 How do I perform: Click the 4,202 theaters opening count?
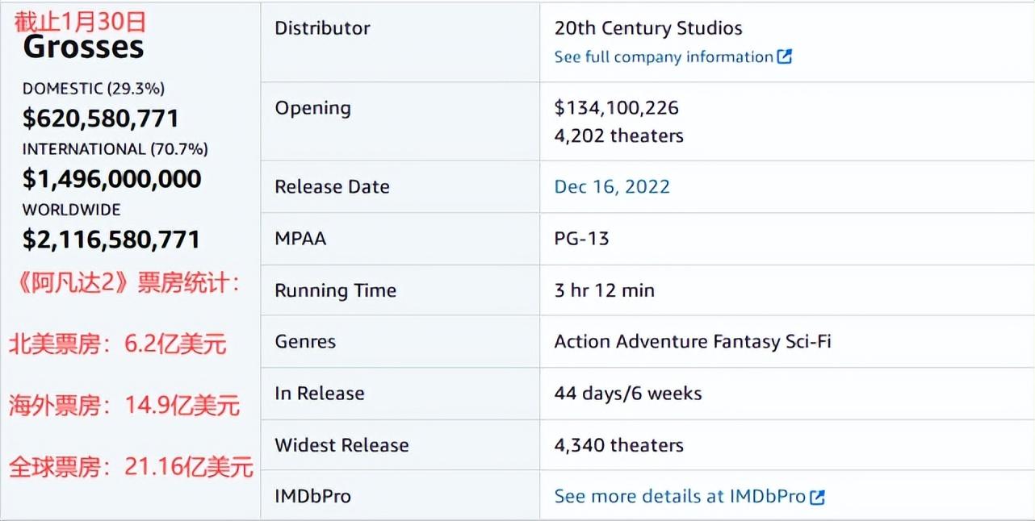619,135
